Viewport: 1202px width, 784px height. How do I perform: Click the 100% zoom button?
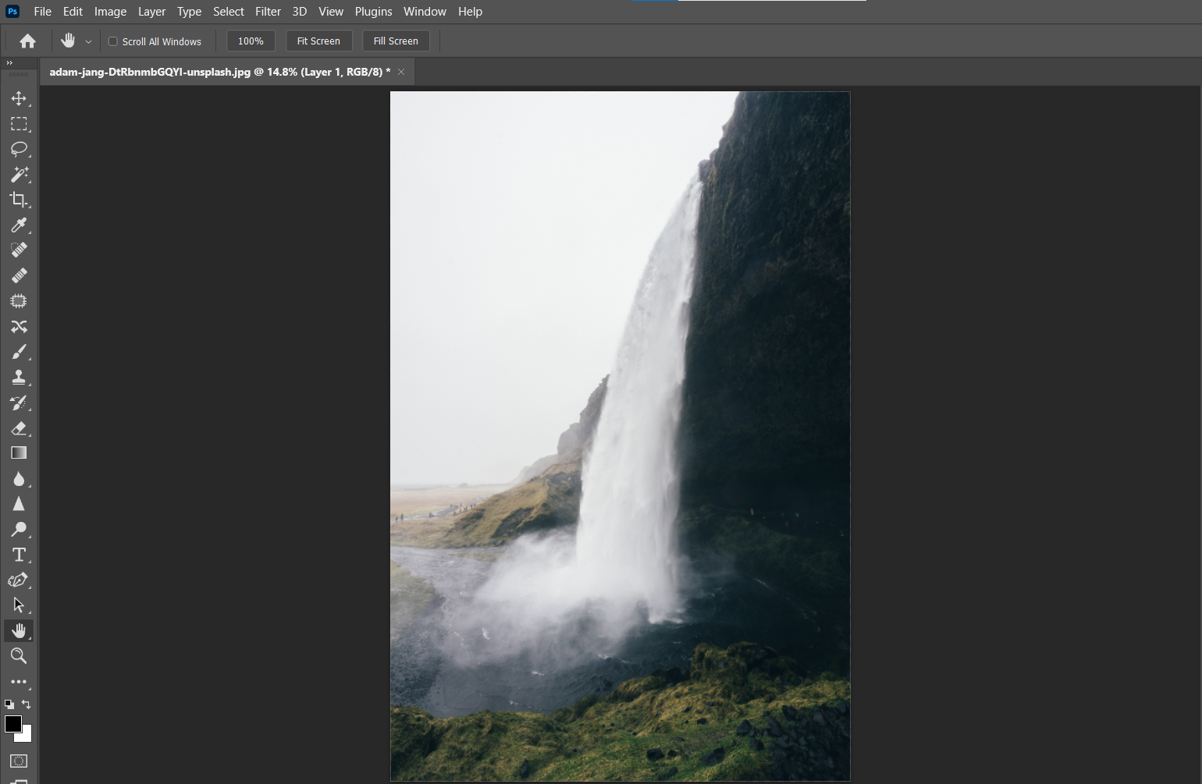(251, 41)
